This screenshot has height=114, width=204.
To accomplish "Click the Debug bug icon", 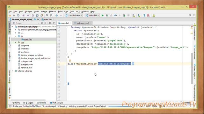I will pyautogui.click(x=107, y=16).
